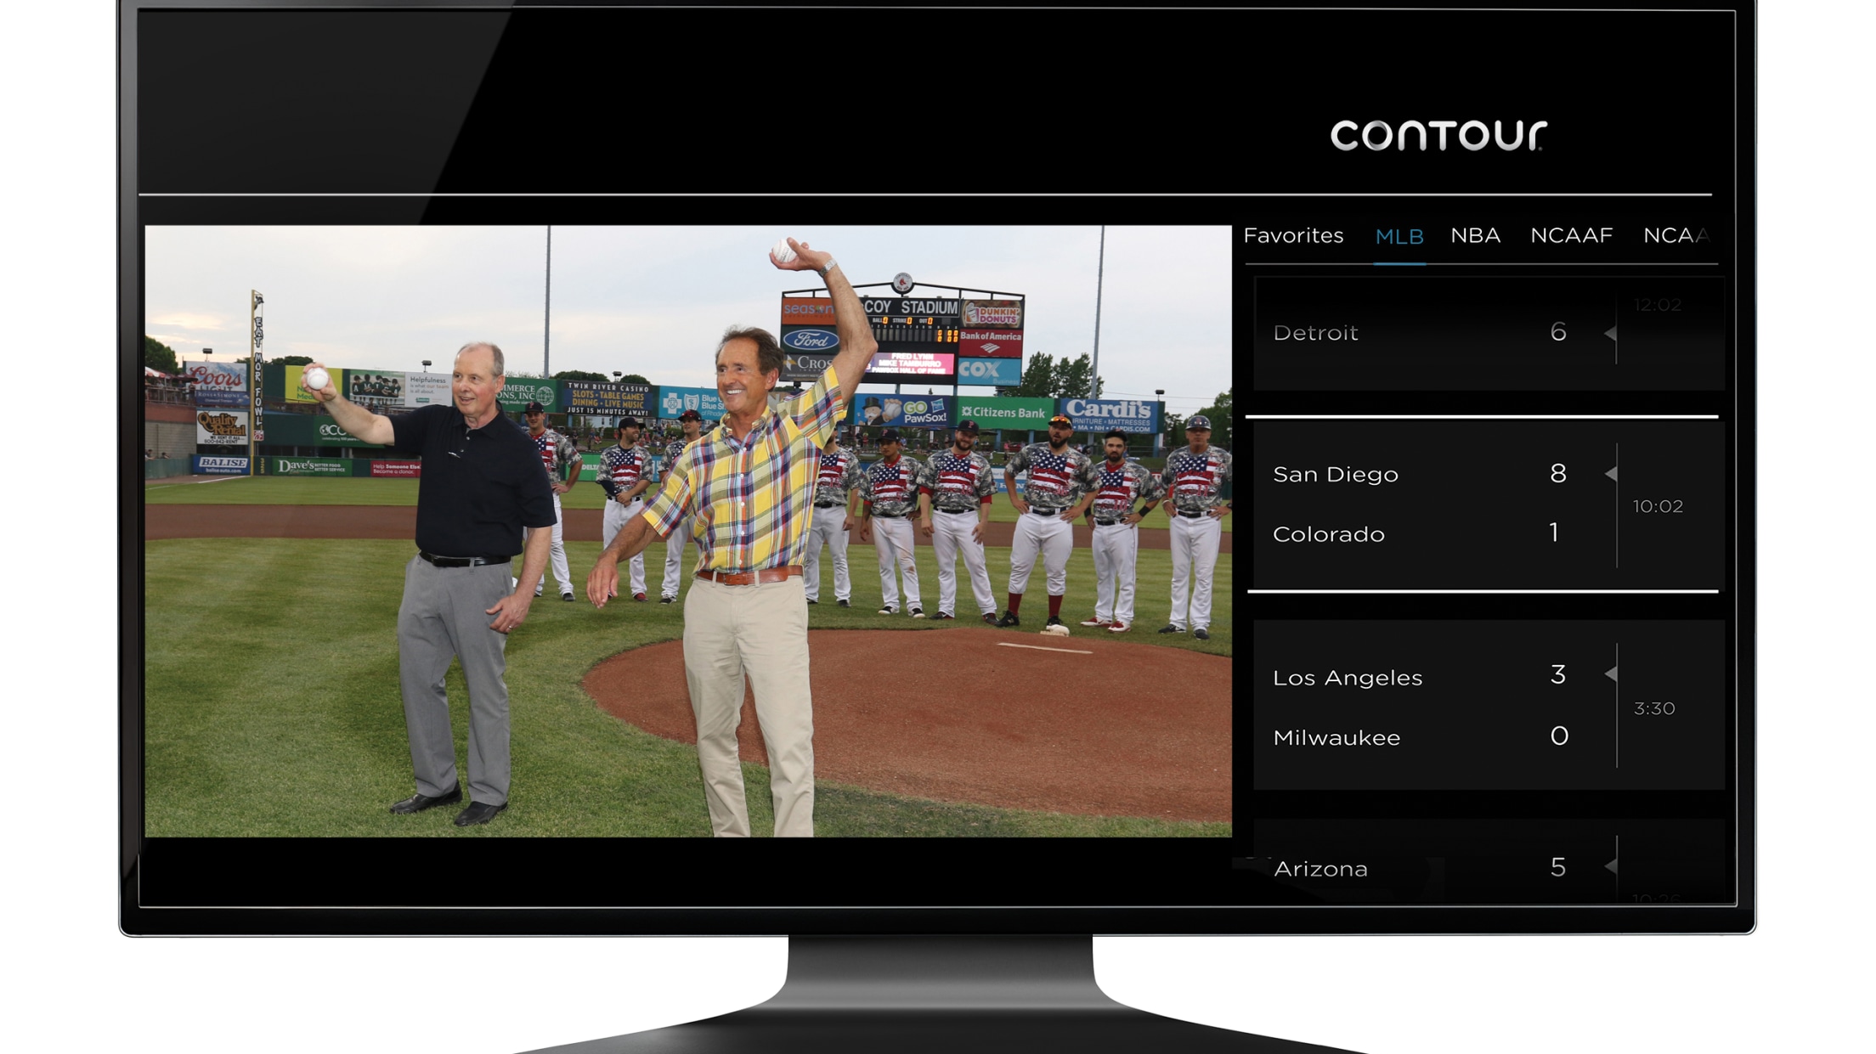
Task: Click the San Diego team name
Action: [1335, 474]
